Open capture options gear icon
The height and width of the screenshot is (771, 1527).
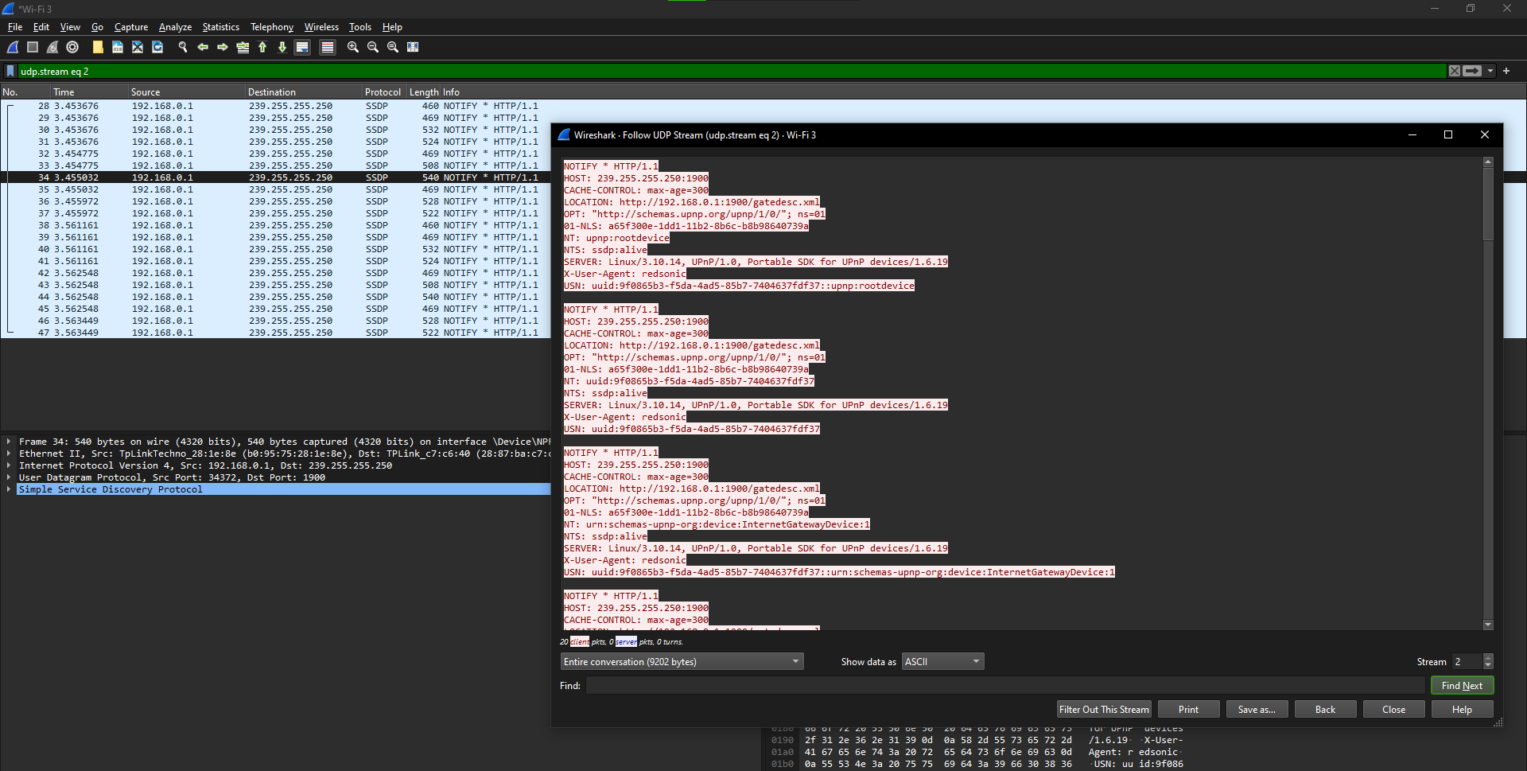pos(72,48)
